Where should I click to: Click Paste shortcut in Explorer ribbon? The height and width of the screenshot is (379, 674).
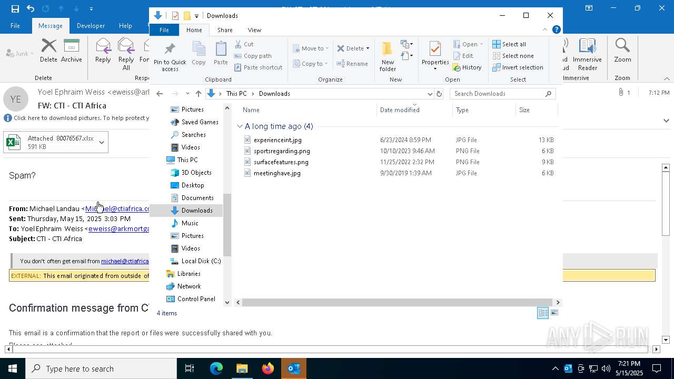[258, 67]
